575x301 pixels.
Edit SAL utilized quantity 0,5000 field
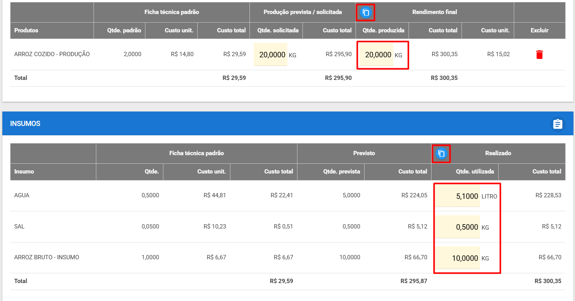(458, 227)
